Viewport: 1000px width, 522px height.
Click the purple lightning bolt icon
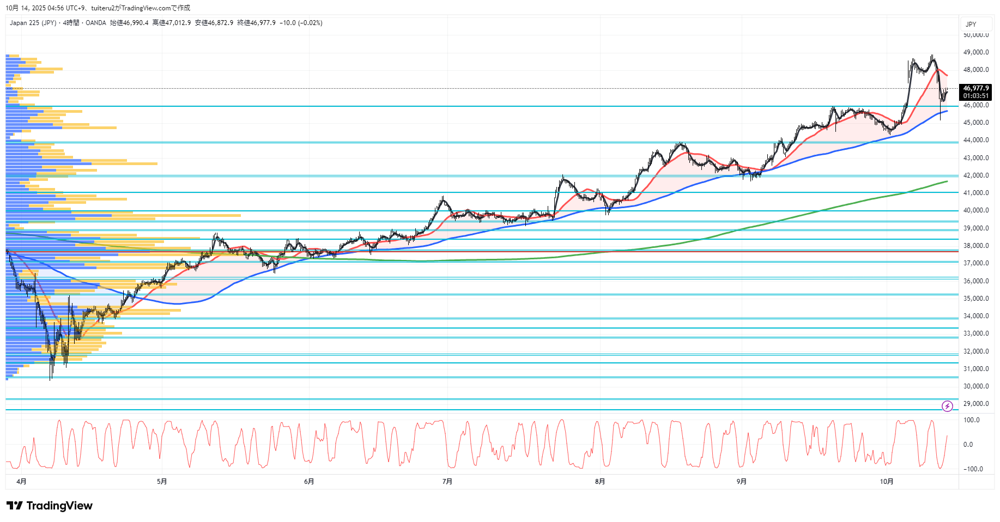(x=947, y=406)
